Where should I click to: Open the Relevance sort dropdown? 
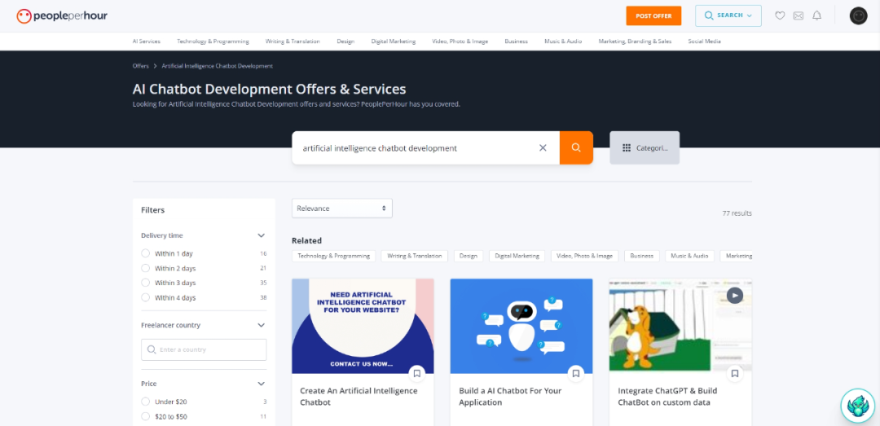point(341,209)
